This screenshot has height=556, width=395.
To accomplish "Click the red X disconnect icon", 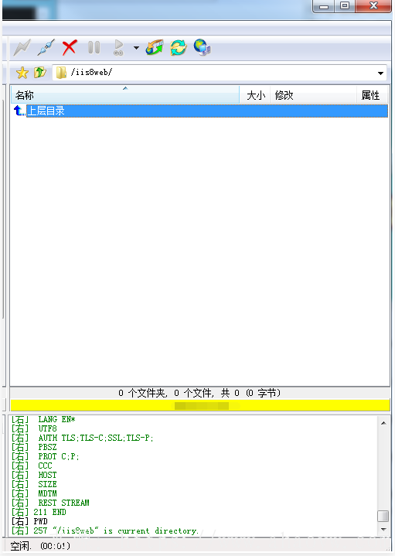I will (70, 47).
